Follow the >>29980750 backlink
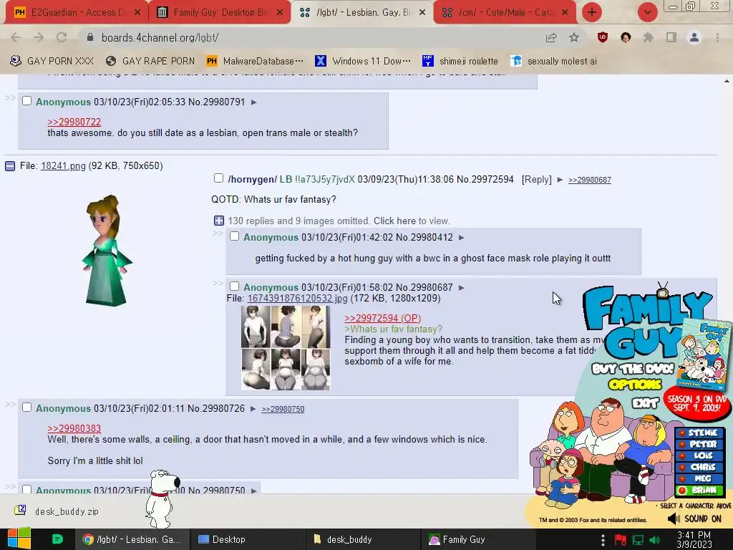Viewport: 733px width, 550px height. tap(283, 409)
